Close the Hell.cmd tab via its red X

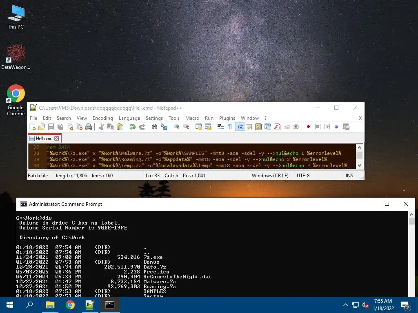coord(56,139)
